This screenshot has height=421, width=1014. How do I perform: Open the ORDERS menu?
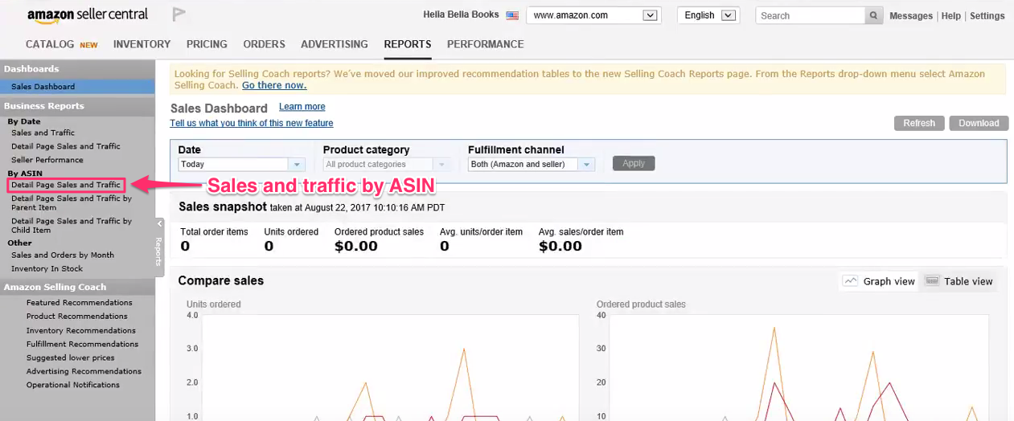(x=265, y=44)
